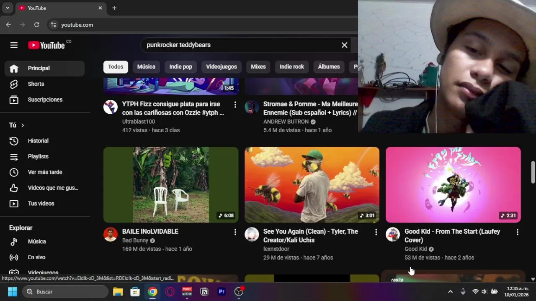The height and width of the screenshot is (301, 536).
Task: Open See You Again (Clean) video title
Action: (x=311, y=236)
